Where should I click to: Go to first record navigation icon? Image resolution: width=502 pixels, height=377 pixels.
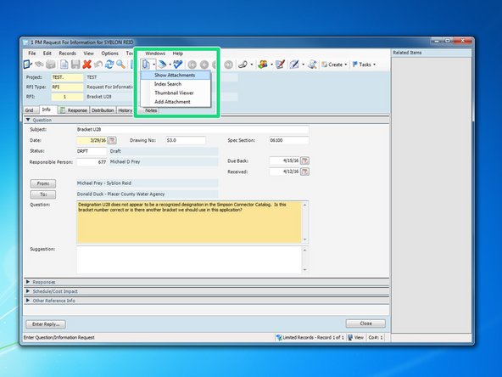coord(192,65)
